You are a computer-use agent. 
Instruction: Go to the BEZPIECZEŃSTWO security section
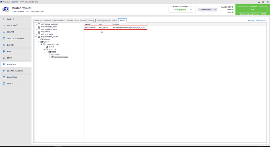pyautogui.click(x=15, y=71)
